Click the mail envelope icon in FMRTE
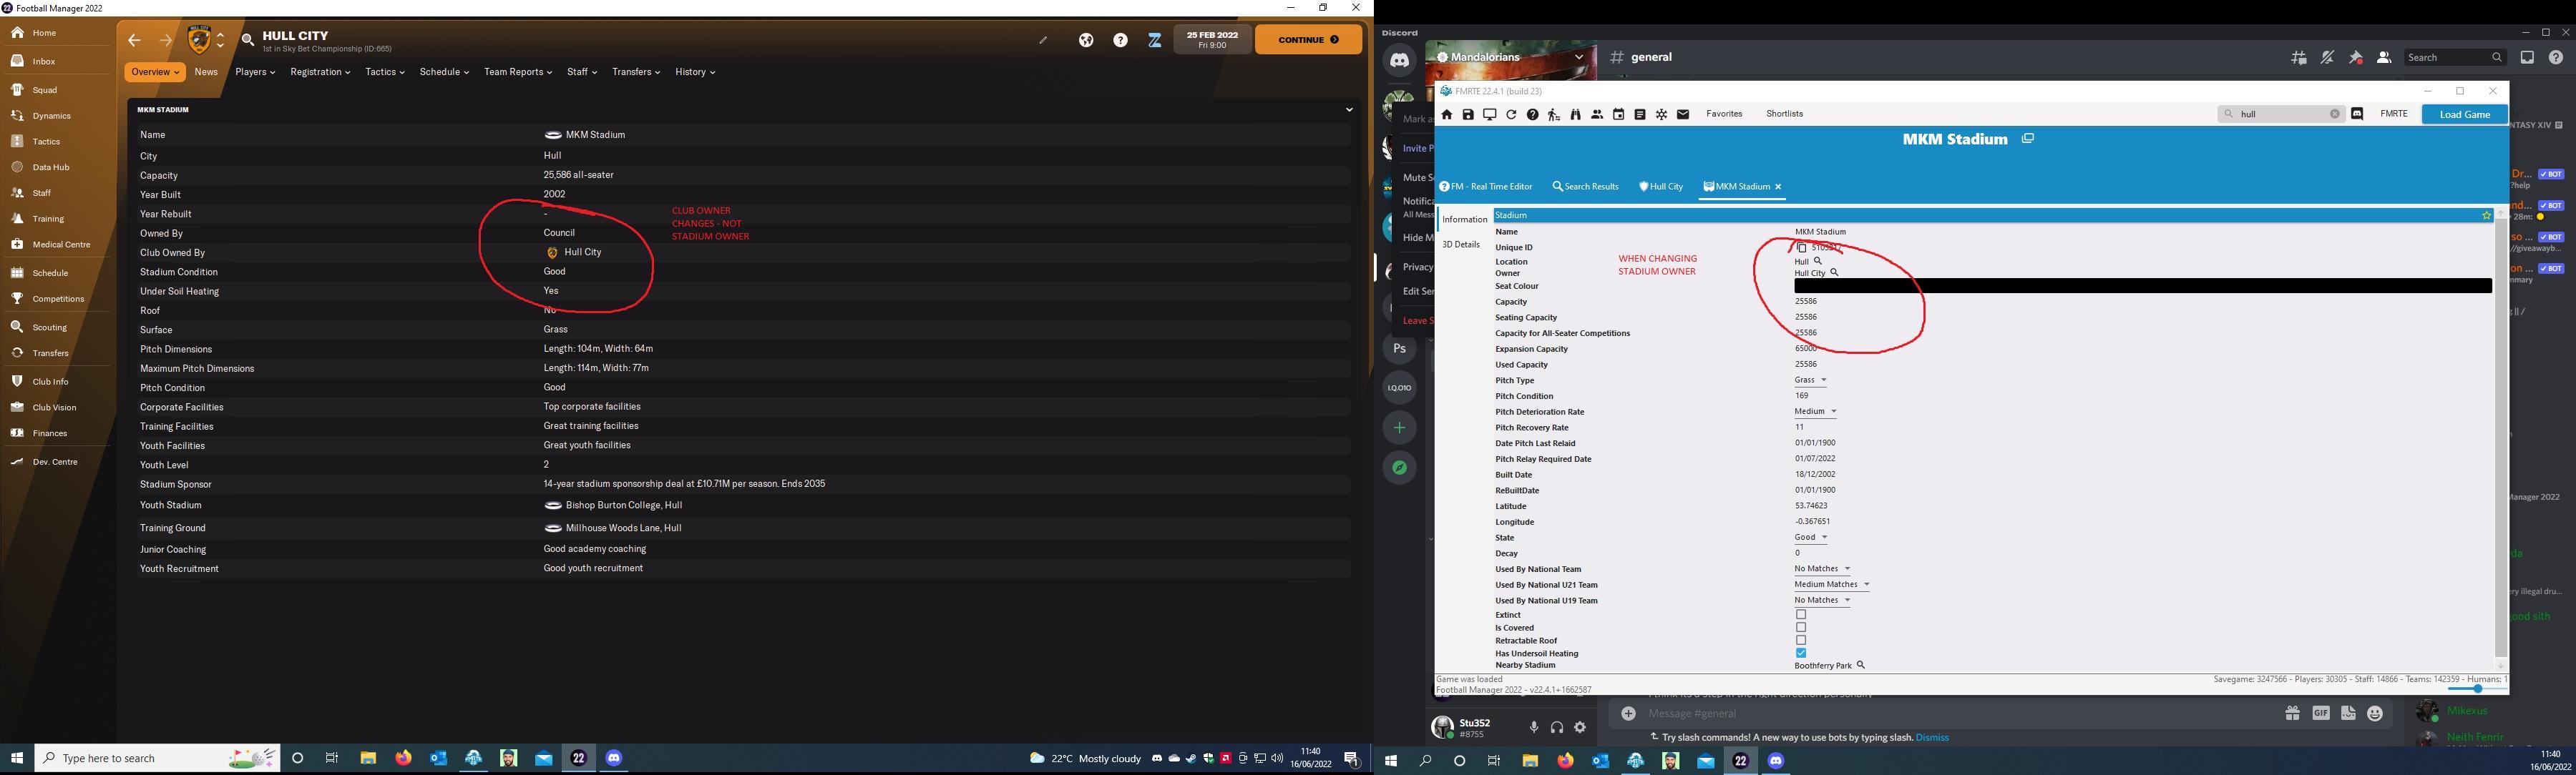Image resolution: width=2576 pixels, height=775 pixels. click(x=1683, y=114)
